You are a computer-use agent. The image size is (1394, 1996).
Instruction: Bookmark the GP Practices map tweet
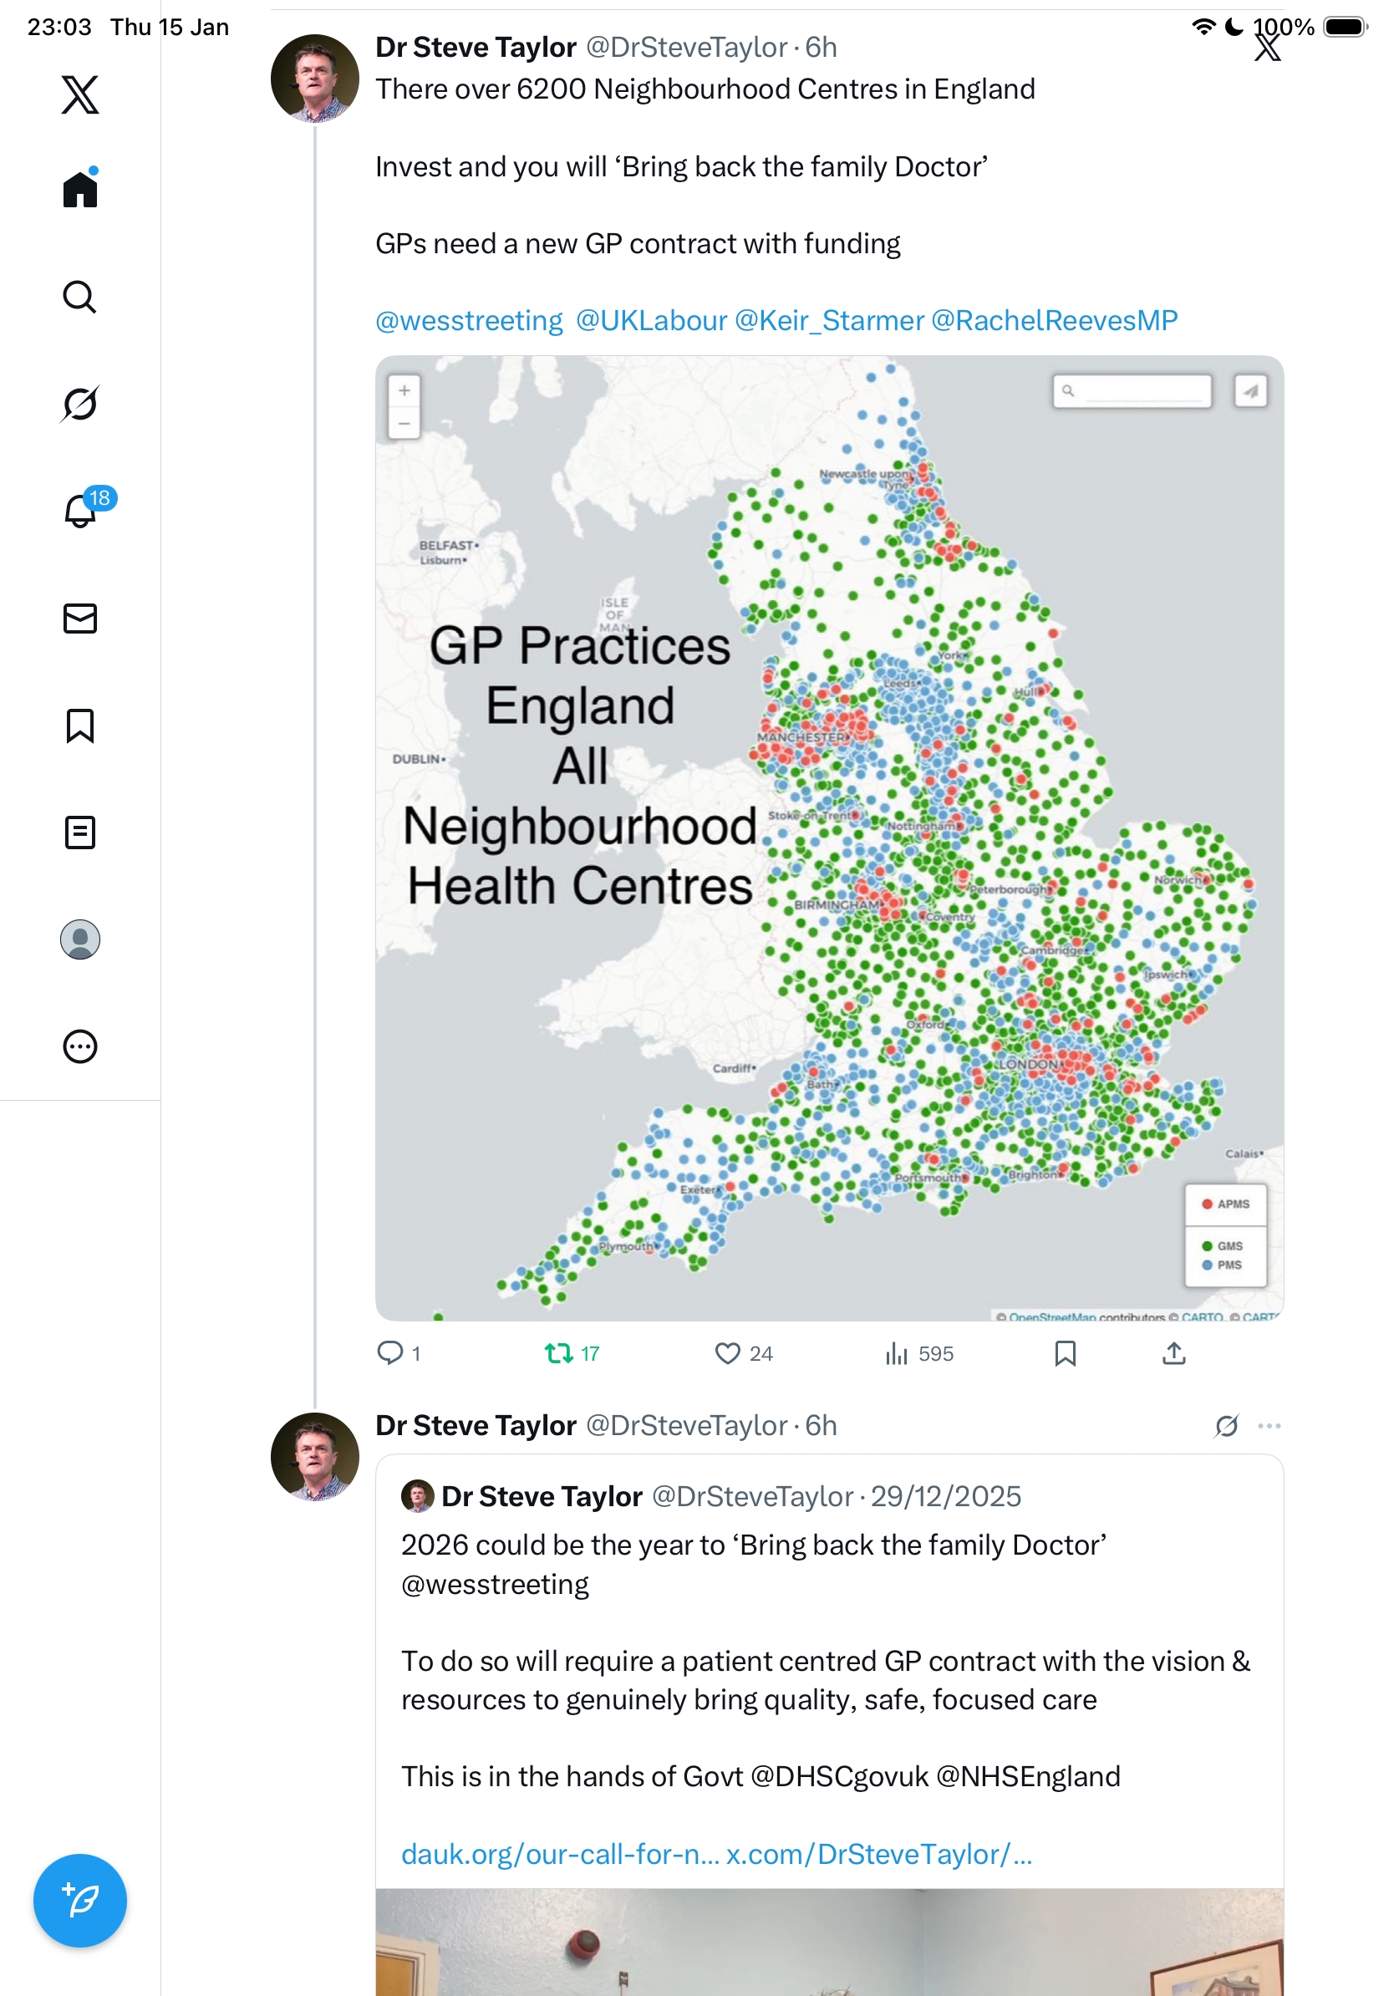coord(1065,1352)
